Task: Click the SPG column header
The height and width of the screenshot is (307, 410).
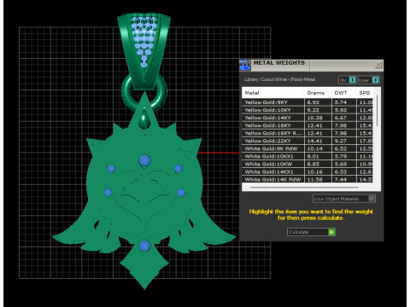Action: pyautogui.click(x=365, y=93)
